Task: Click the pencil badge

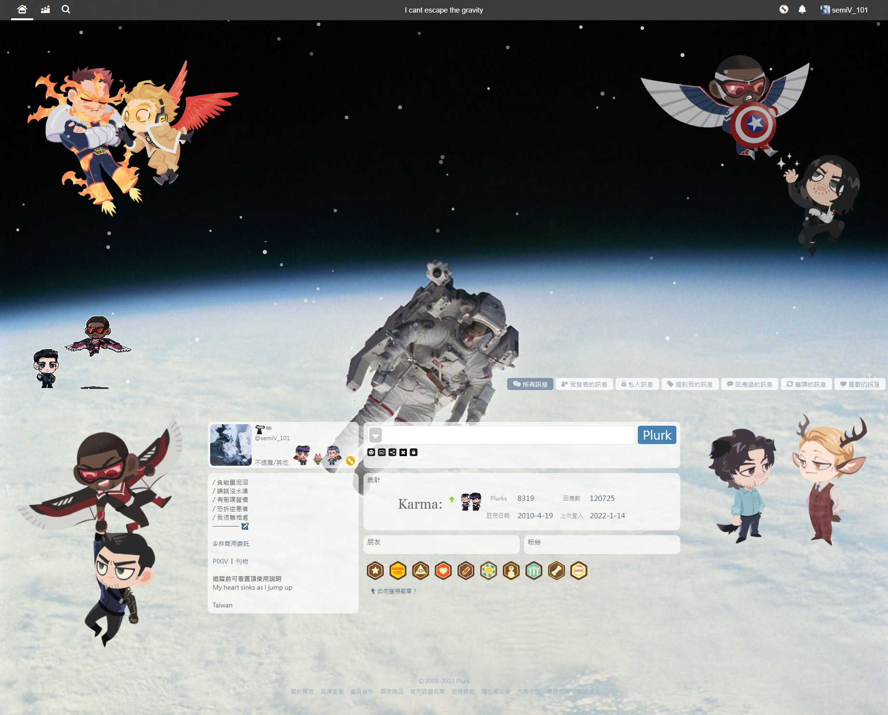Action: pyautogui.click(x=466, y=571)
